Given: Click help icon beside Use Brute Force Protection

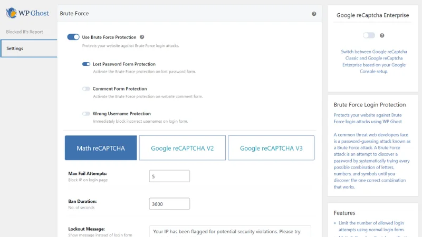Looking at the screenshot, I should pos(141,37).
